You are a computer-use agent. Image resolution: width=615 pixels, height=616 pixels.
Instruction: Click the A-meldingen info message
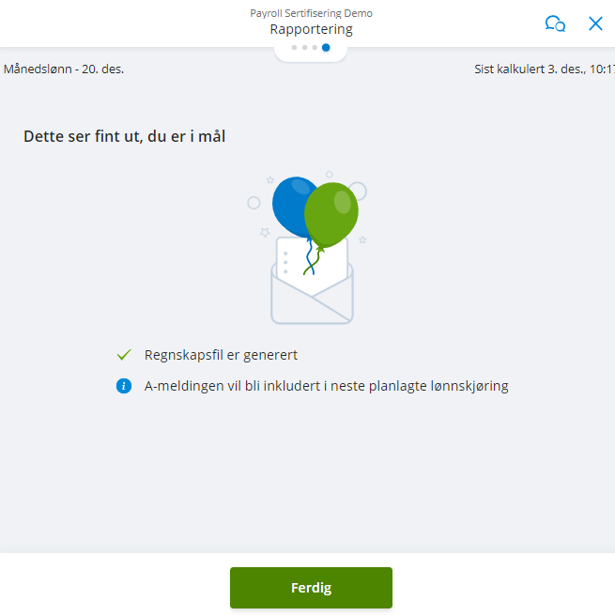(326, 386)
